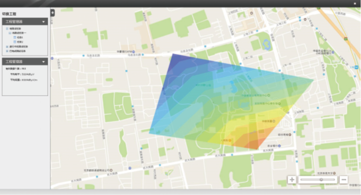Click upper 工程管理器 panel header
The width and height of the screenshot is (361, 195).
pyautogui.click(x=25, y=22)
